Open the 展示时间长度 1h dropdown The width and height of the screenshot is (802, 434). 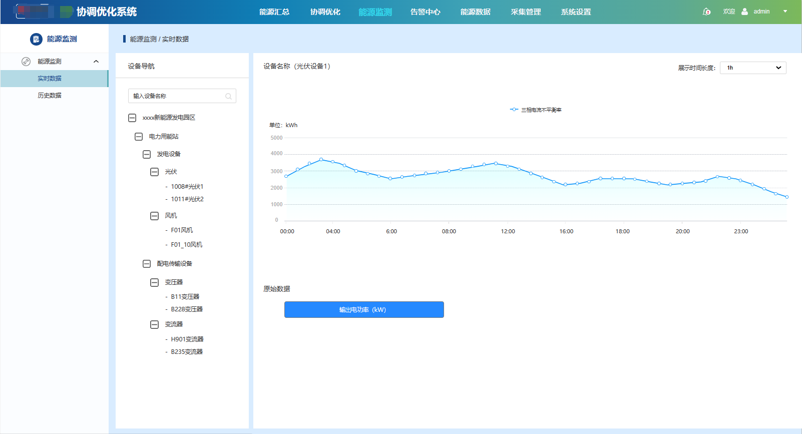tap(753, 68)
